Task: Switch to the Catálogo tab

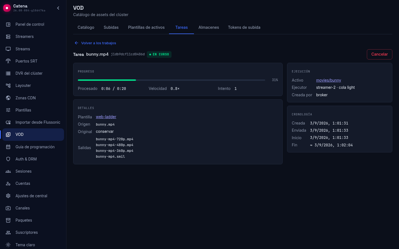Action: (86, 27)
